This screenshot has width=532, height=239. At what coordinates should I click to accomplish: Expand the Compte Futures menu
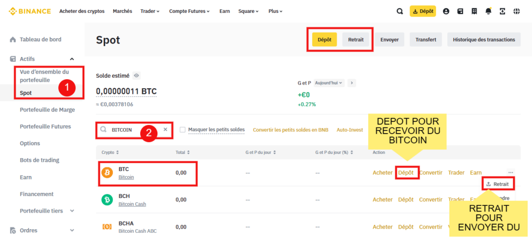(189, 11)
